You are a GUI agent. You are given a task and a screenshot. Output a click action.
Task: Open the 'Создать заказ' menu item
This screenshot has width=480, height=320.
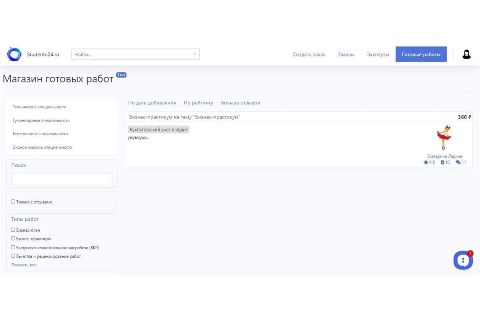(x=309, y=54)
